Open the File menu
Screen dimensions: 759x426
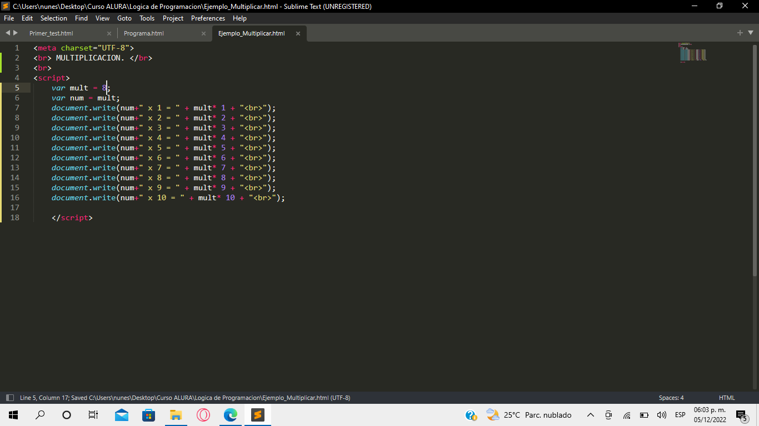point(9,18)
